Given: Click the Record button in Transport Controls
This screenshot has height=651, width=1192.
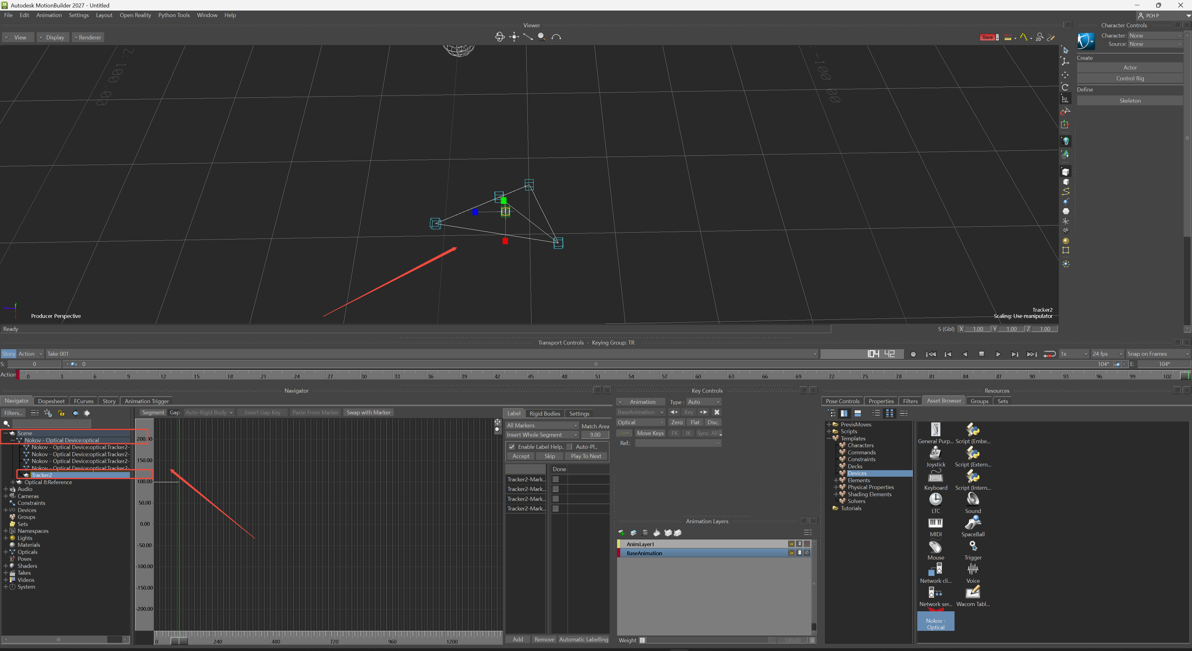Looking at the screenshot, I should 913,354.
